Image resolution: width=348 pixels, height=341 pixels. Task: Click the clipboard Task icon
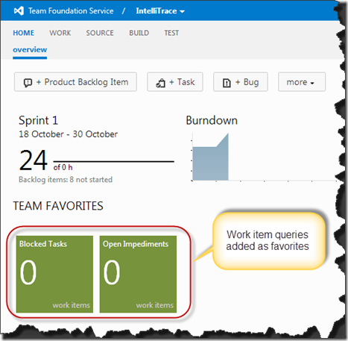161,83
